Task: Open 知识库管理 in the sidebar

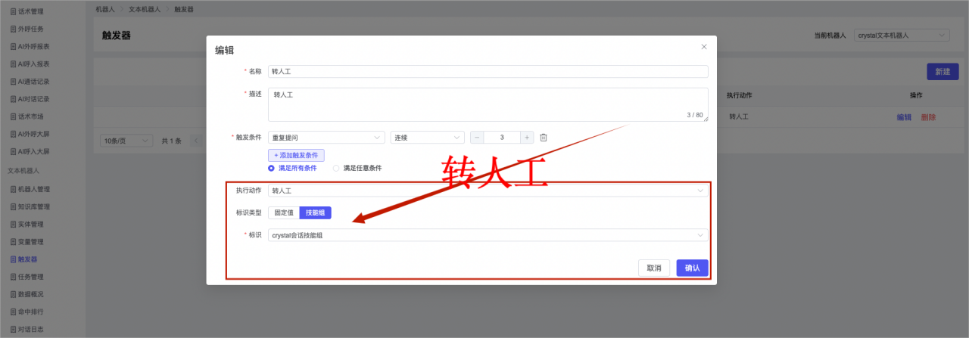Action: pyautogui.click(x=33, y=206)
